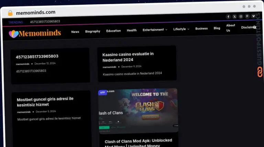264x147 pixels.
Task: Open the Facebook social icon
Action: pos(228,16)
